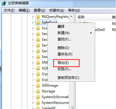Select the TabletPC key label

point(49,108)
